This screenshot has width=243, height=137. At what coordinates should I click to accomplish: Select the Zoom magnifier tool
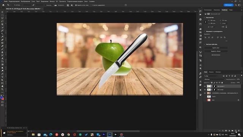point(2,89)
